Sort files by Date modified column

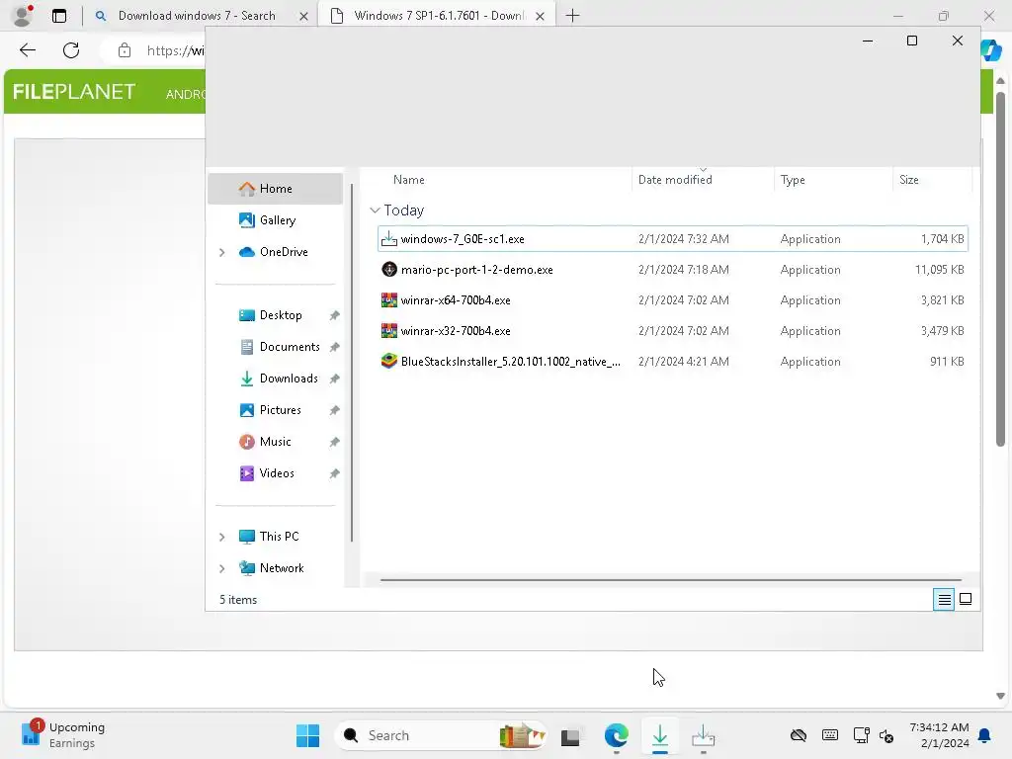point(674,180)
